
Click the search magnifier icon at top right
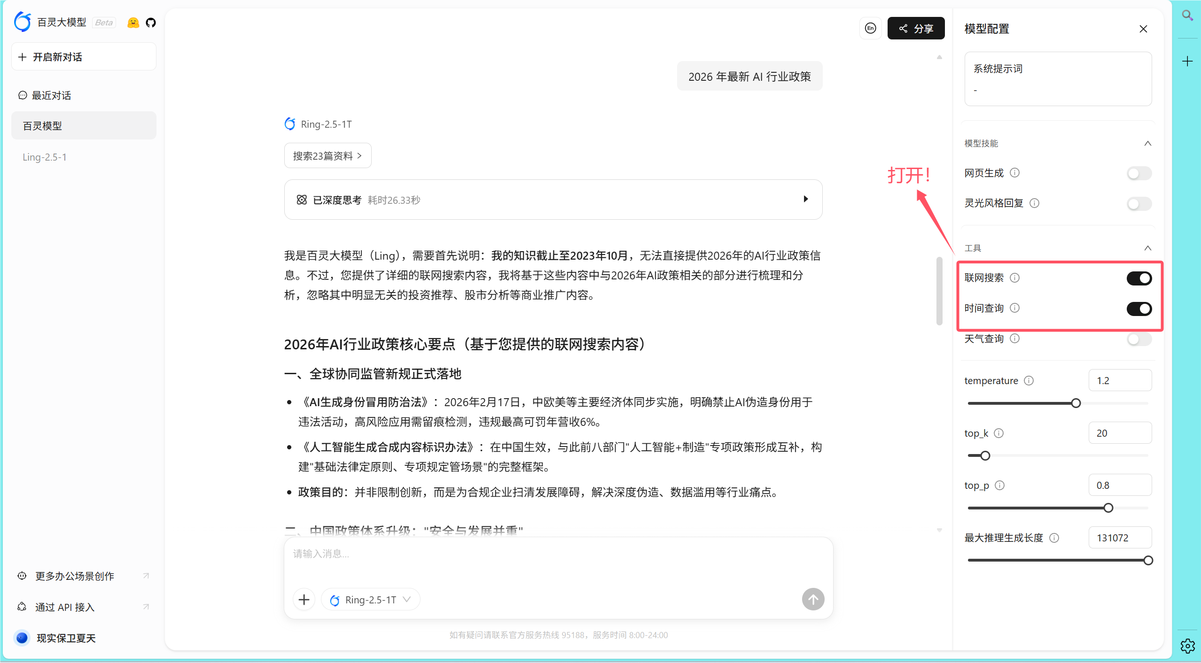(x=1187, y=15)
